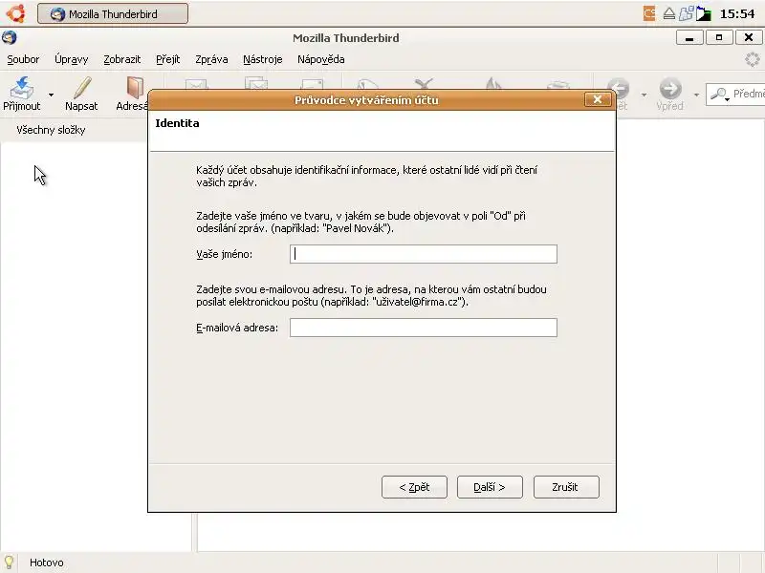
Task: Click the lightbulb icon in the status bar
Action: point(9,562)
